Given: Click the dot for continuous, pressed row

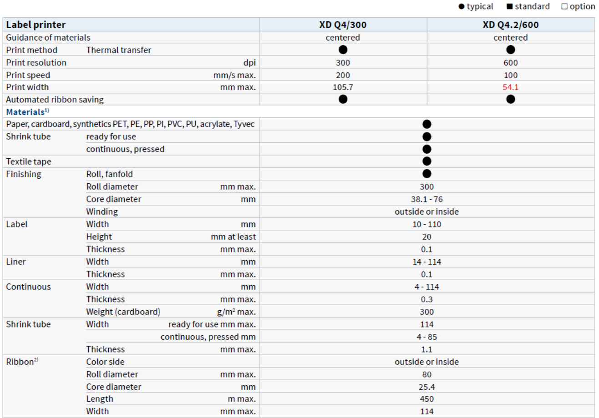Looking at the screenshot, I should tap(426, 149).
